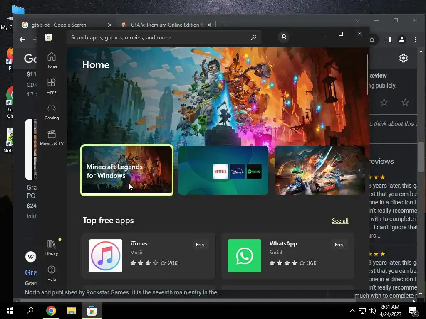Toggle the Chrome side panel icon
This screenshot has height=319, width=426.
click(389, 39)
